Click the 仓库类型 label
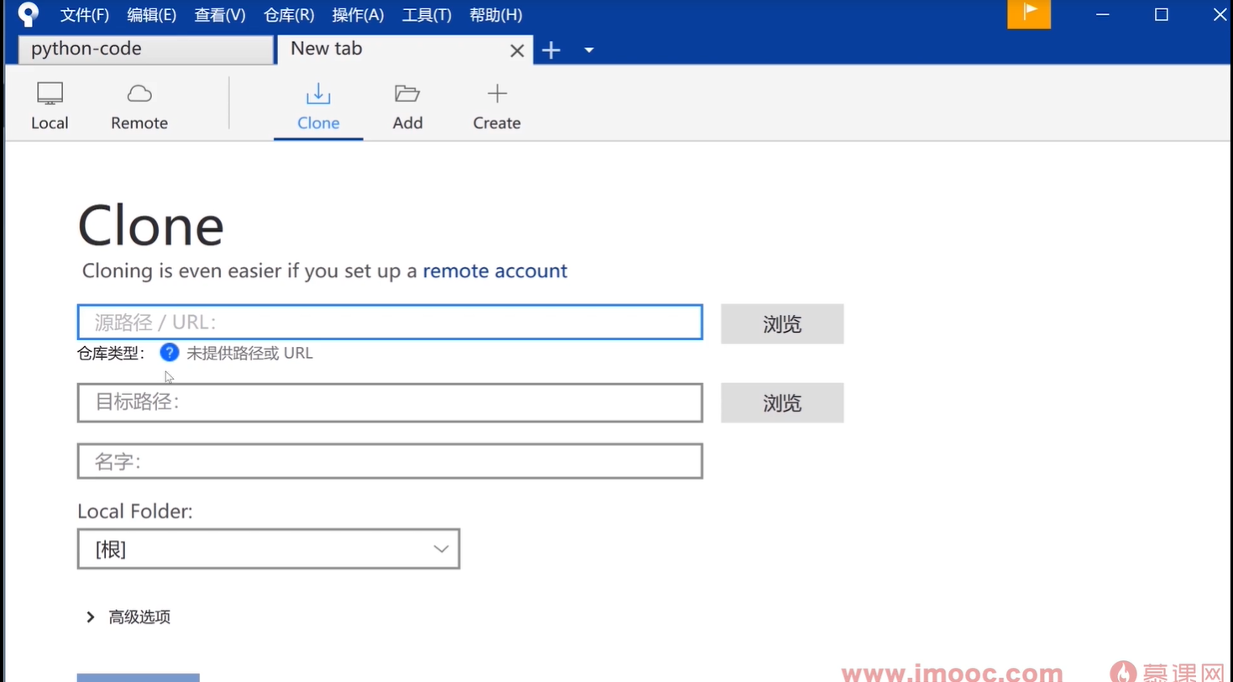This screenshot has width=1233, height=682. point(111,354)
